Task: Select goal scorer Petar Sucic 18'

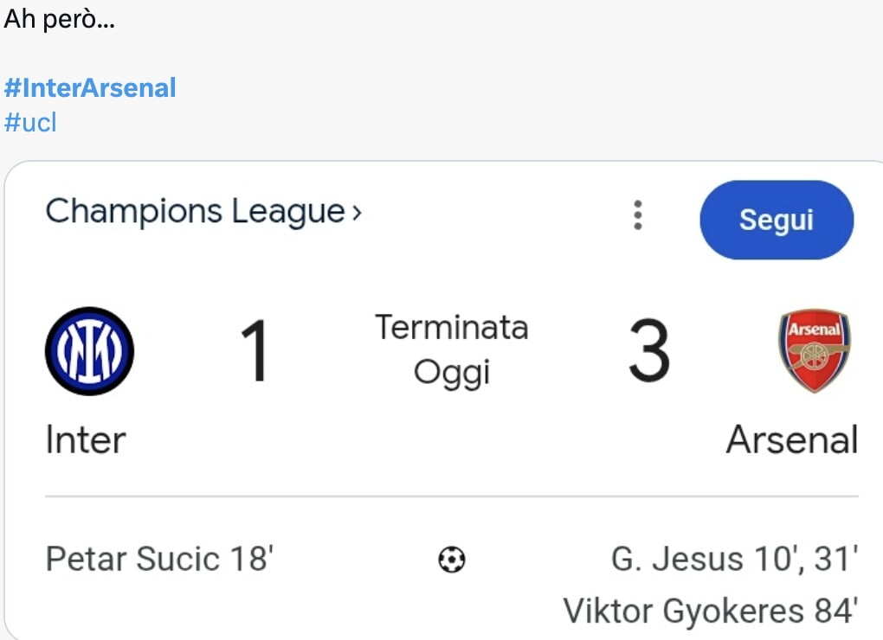Action: coord(159,560)
